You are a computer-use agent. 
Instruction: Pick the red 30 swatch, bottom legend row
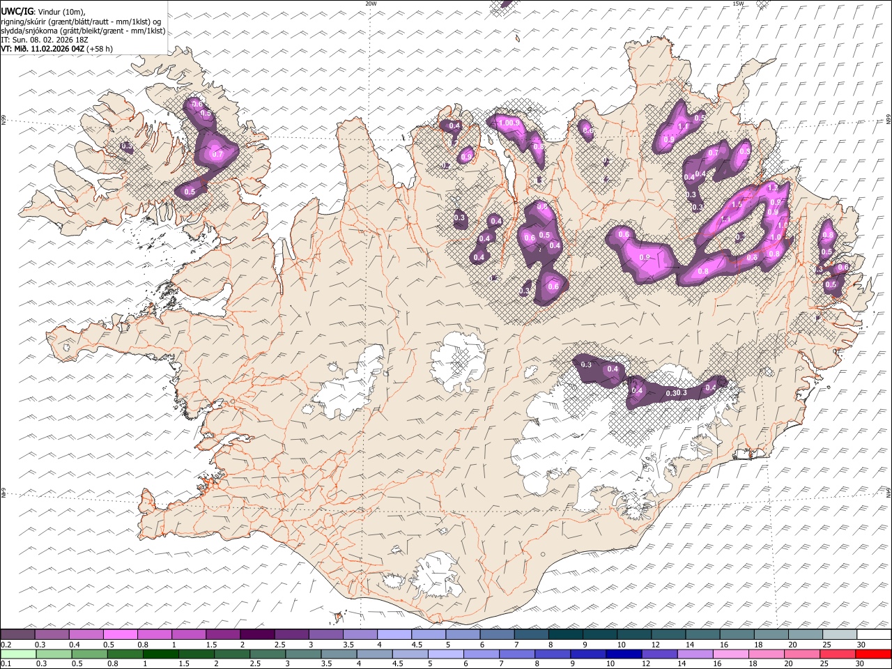point(874,654)
